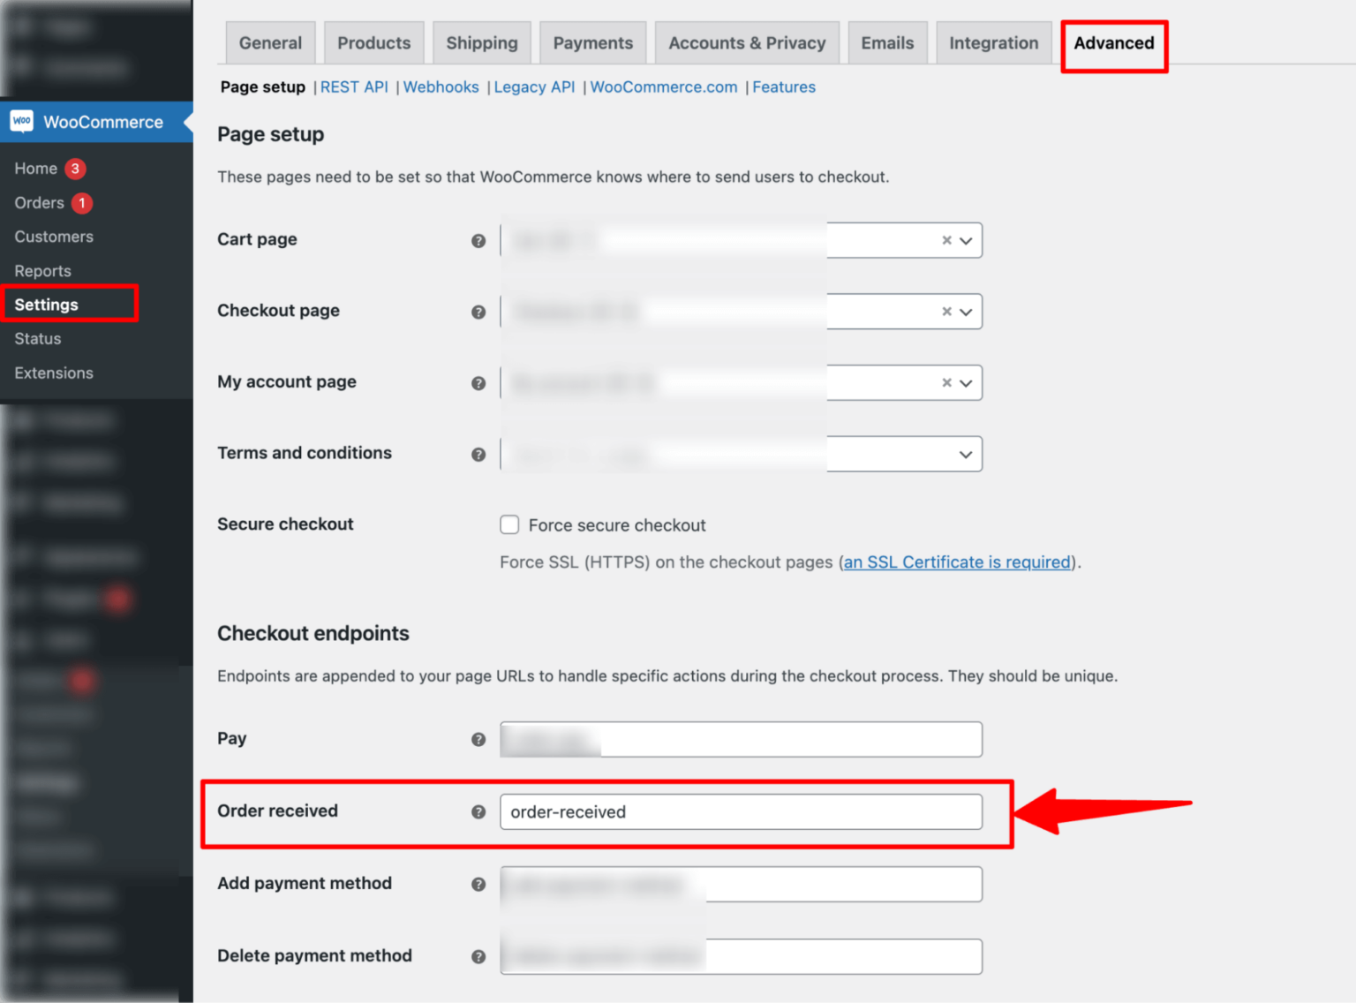
Task: Click the help icon beside Checkout page
Action: tap(478, 312)
